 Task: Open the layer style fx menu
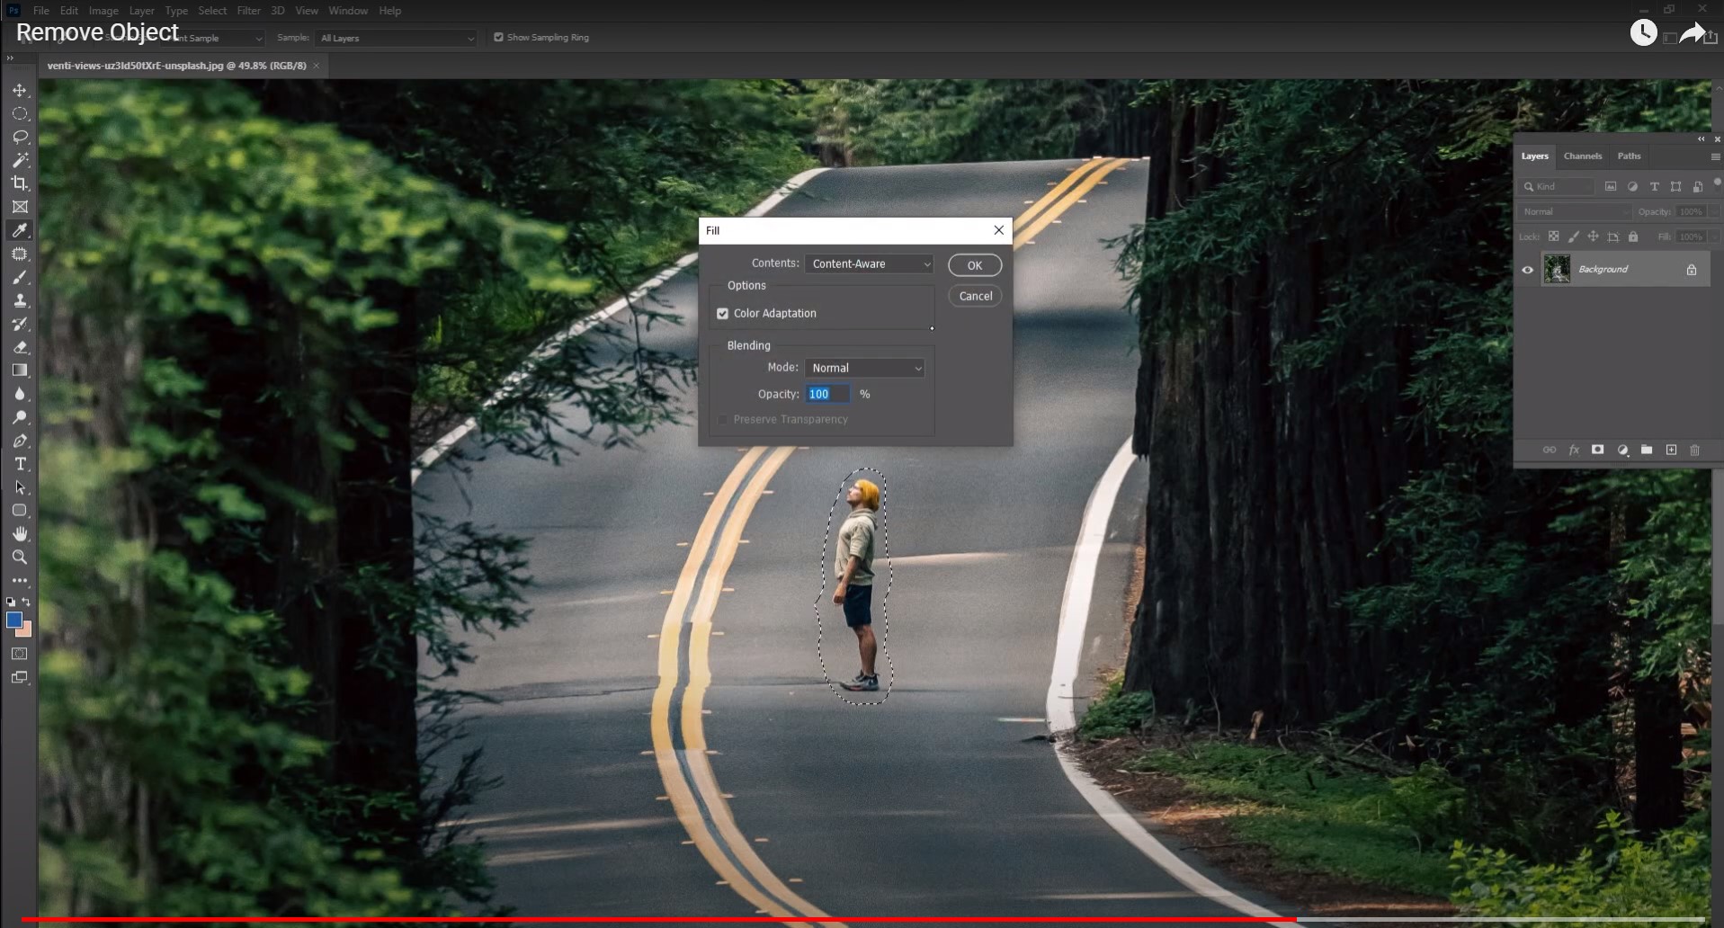click(x=1574, y=450)
